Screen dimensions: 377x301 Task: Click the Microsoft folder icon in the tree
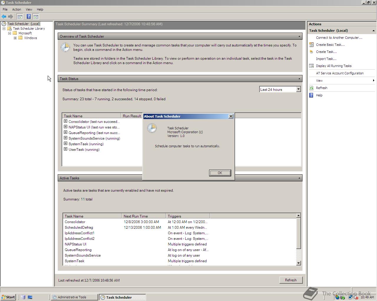[x=15, y=33]
